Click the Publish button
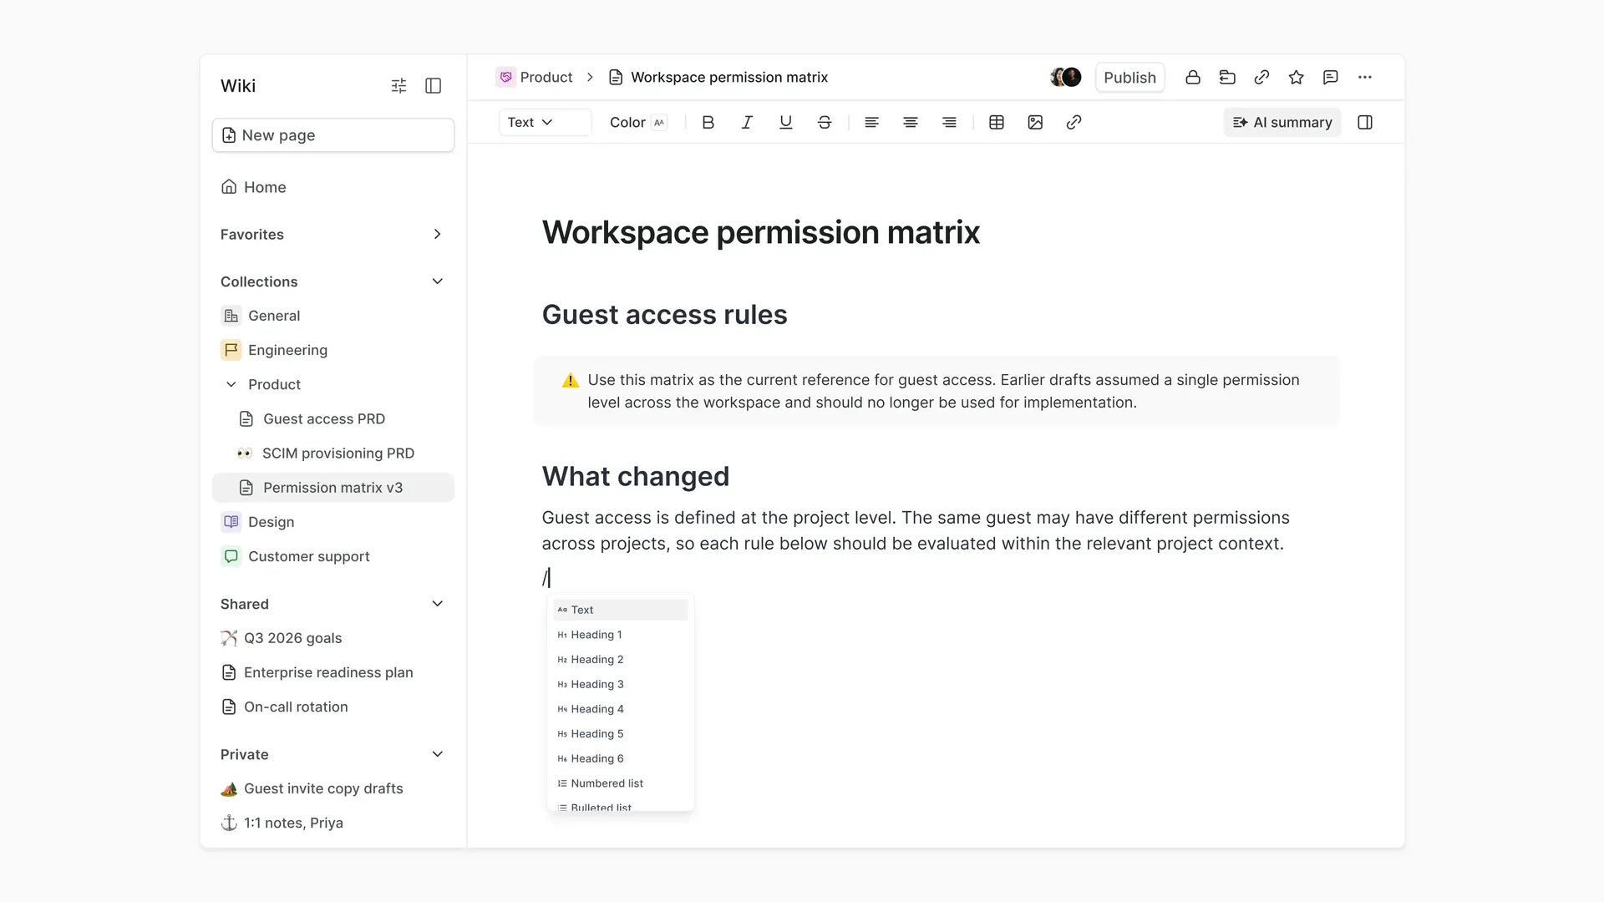 point(1129,78)
